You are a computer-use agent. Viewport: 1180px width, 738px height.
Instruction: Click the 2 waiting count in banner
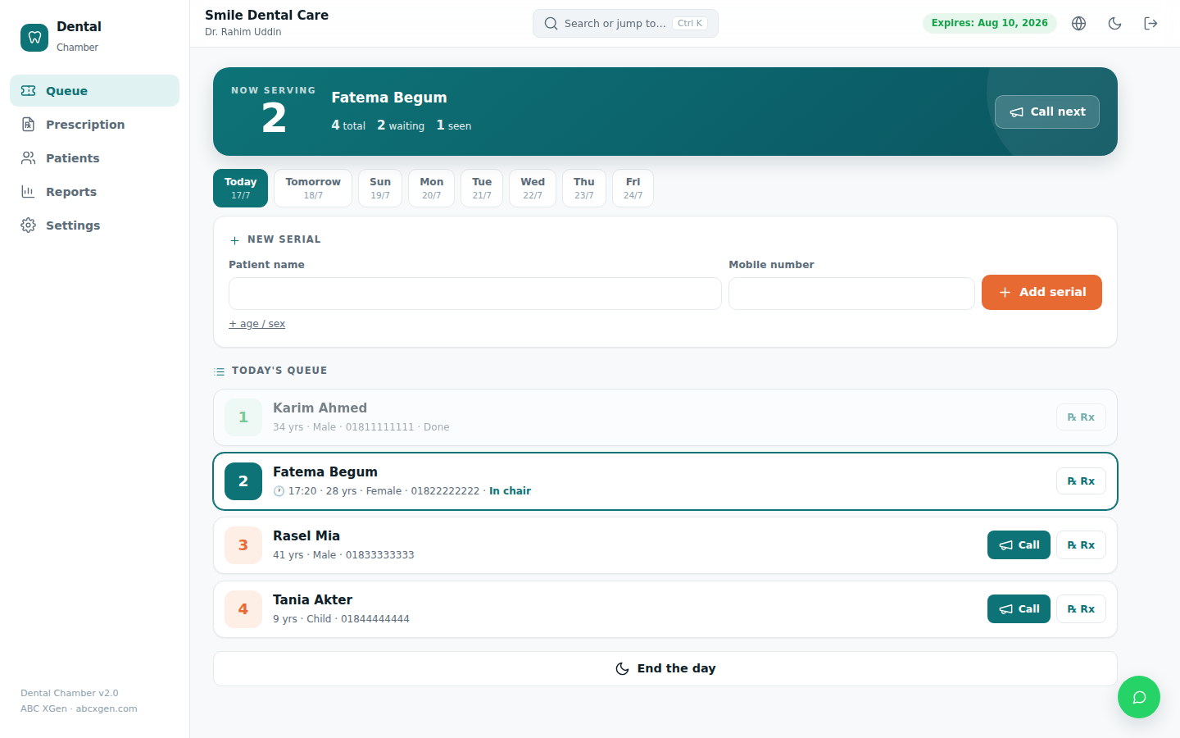tap(401, 125)
